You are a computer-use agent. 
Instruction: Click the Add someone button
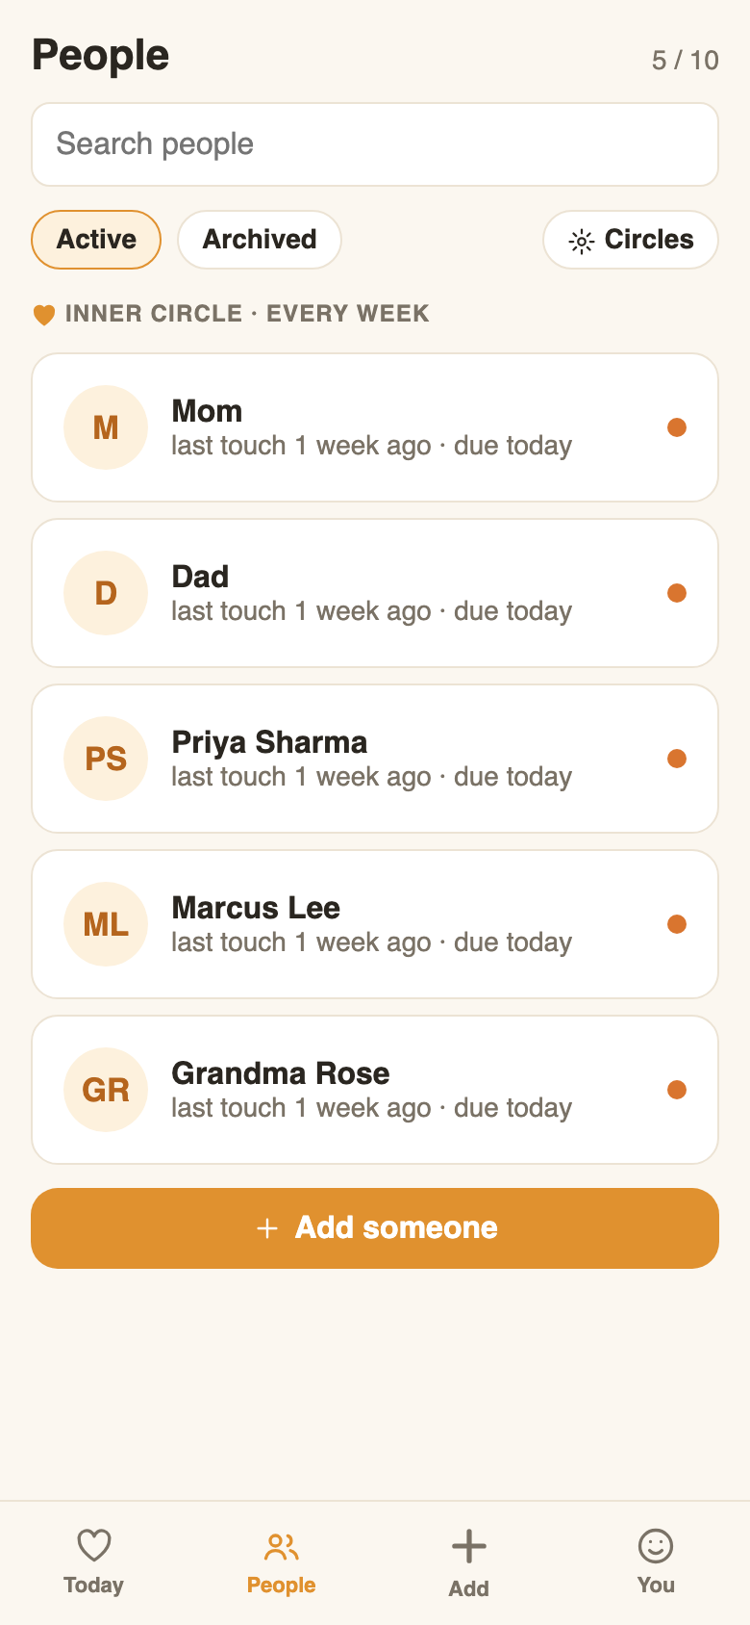click(375, 1228)
